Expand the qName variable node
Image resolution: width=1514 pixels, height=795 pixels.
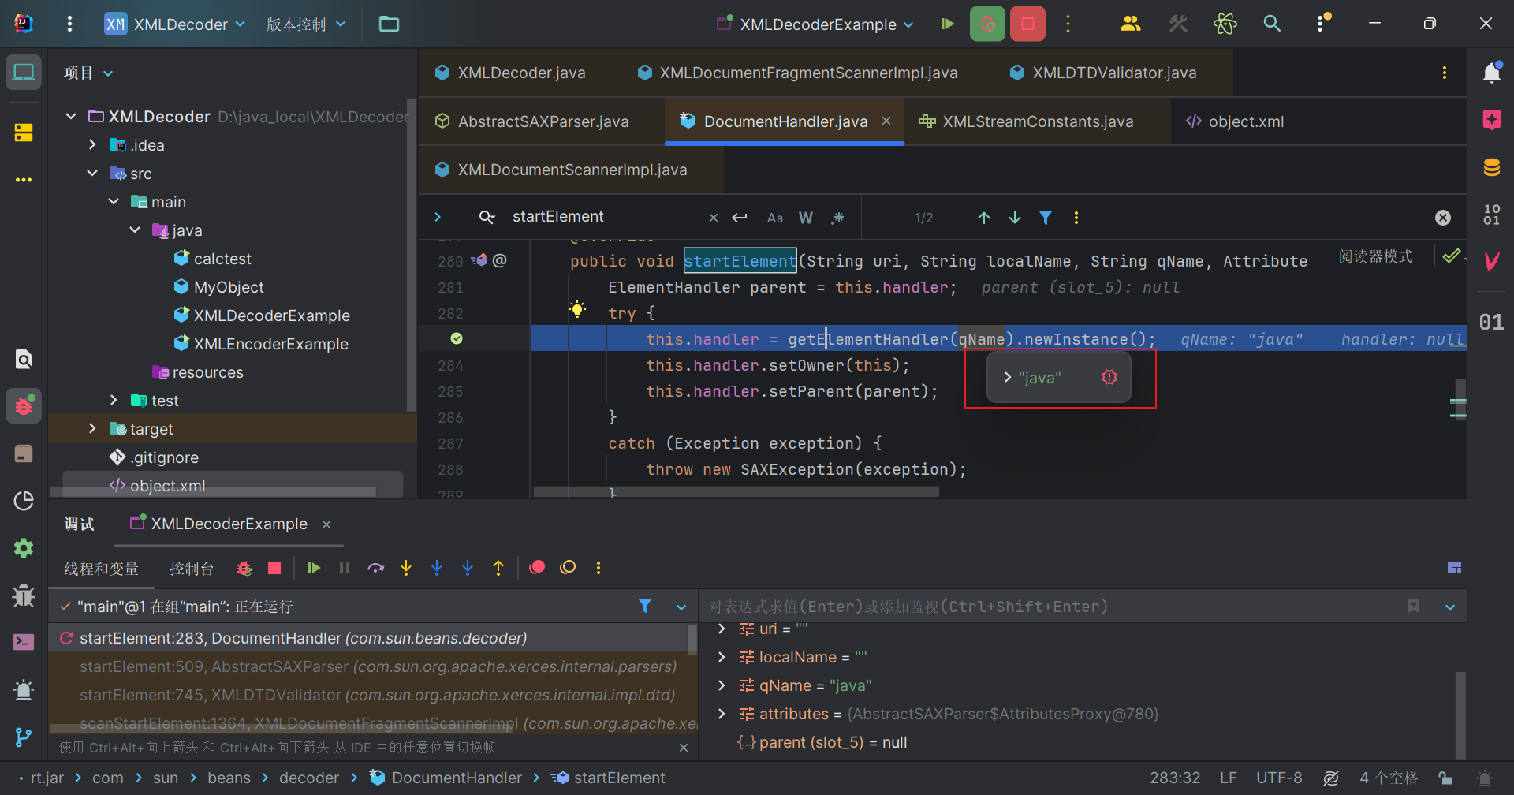[x=722, y=685]
